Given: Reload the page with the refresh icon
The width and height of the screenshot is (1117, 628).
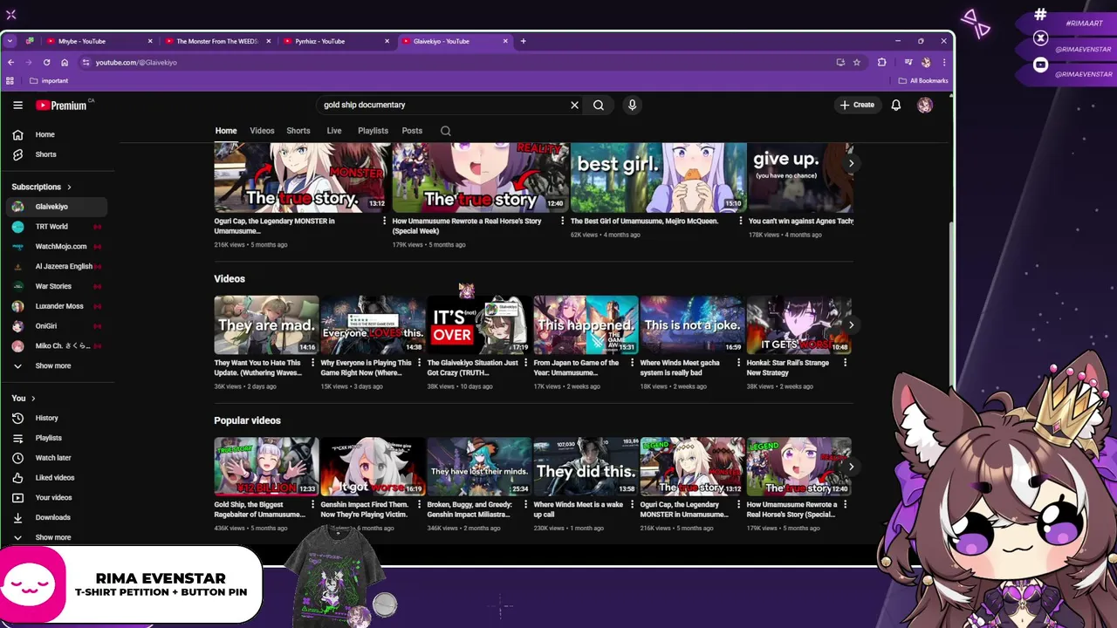Looking at the screenshot, I should point(46,62).
